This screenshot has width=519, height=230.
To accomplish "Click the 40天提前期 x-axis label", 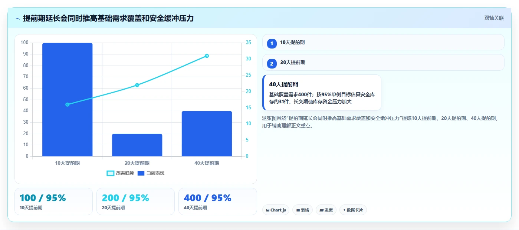I will pyautogui.click(x=207, y=163).
